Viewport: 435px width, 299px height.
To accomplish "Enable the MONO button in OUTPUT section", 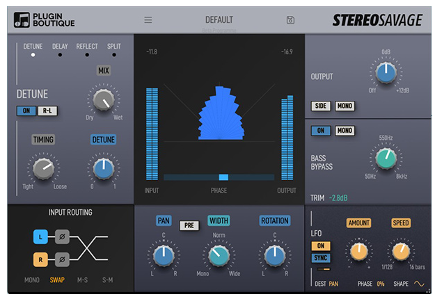I will pyautogui.click(x=345, y=106).
